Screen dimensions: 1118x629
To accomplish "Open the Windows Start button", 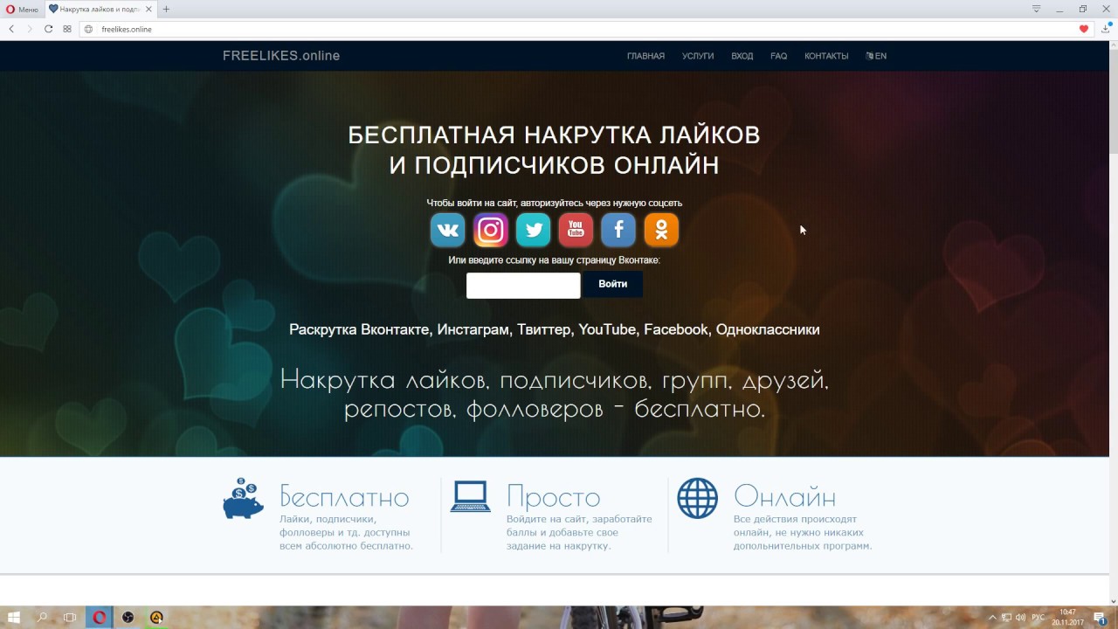I will (x=14, y=618).
